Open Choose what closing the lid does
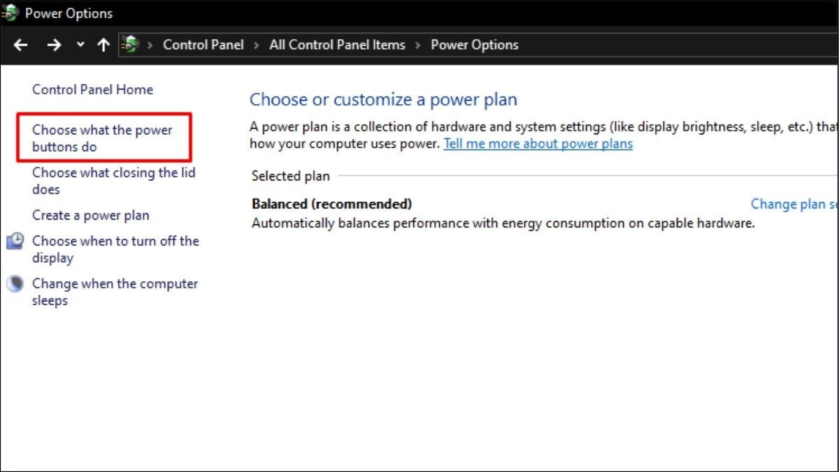This screenshot has width=839, height=472. click(x=113, y=180)
